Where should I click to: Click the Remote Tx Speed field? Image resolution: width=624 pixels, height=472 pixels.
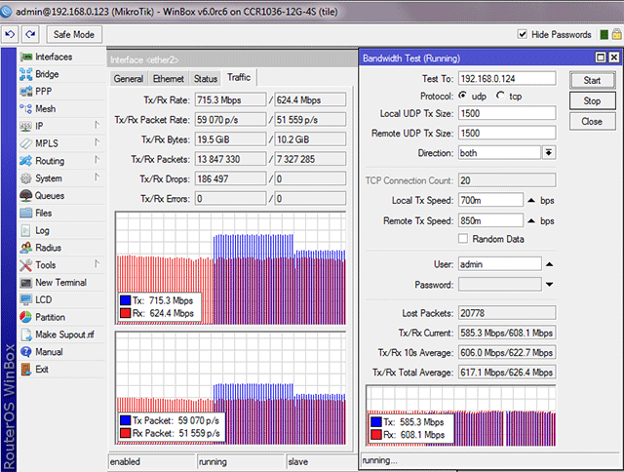[490, 220]
